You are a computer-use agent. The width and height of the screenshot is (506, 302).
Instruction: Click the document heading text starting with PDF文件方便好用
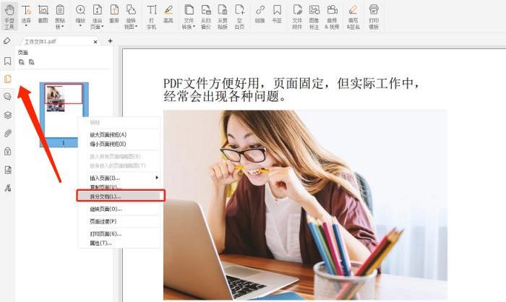[x=291, y=90]
